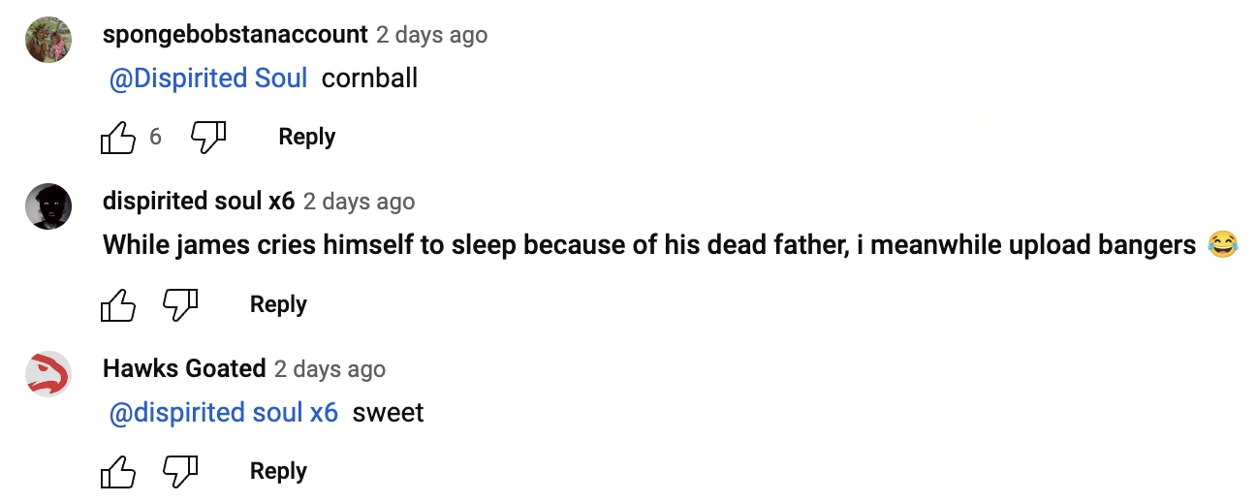Image resolution: width=1257 pixels, height=503 pixels.
Task: Open spongebobstanaccount's avatar
Action: tap(48, 40)
